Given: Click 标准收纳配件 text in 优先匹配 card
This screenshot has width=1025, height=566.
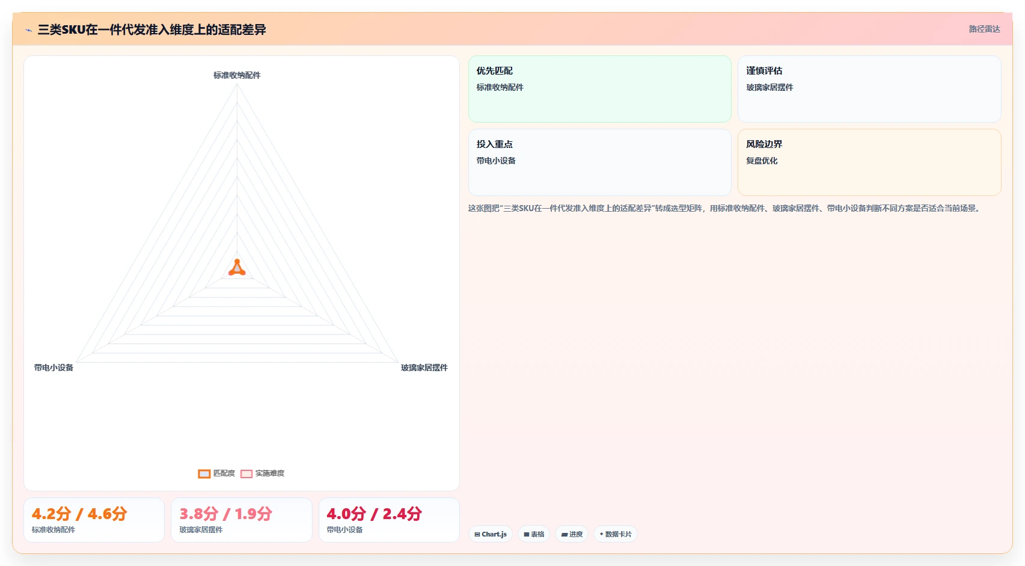Looking at the screenshot, I should click(x=500, y=87).
